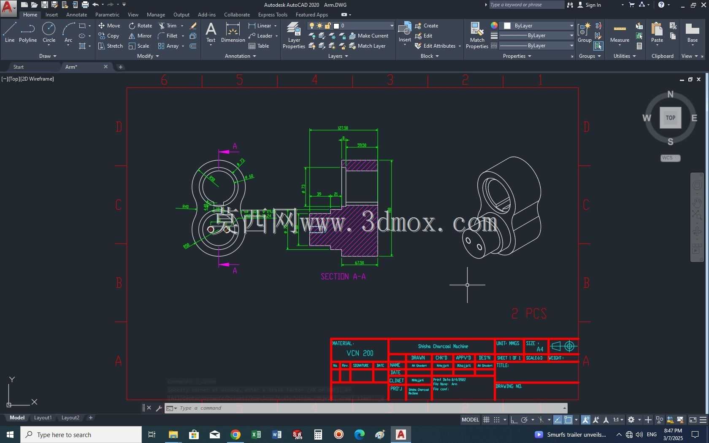Viewport: 709px width, 443px height.
Task: Click the Linear dimension tool
Action: click(260, 26)
